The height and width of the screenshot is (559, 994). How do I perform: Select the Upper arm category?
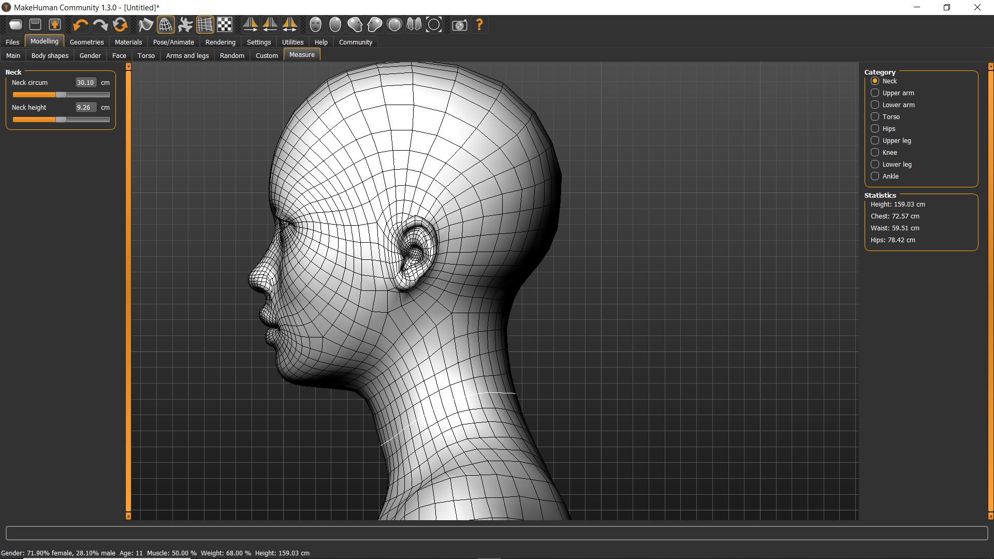[875, 93]
